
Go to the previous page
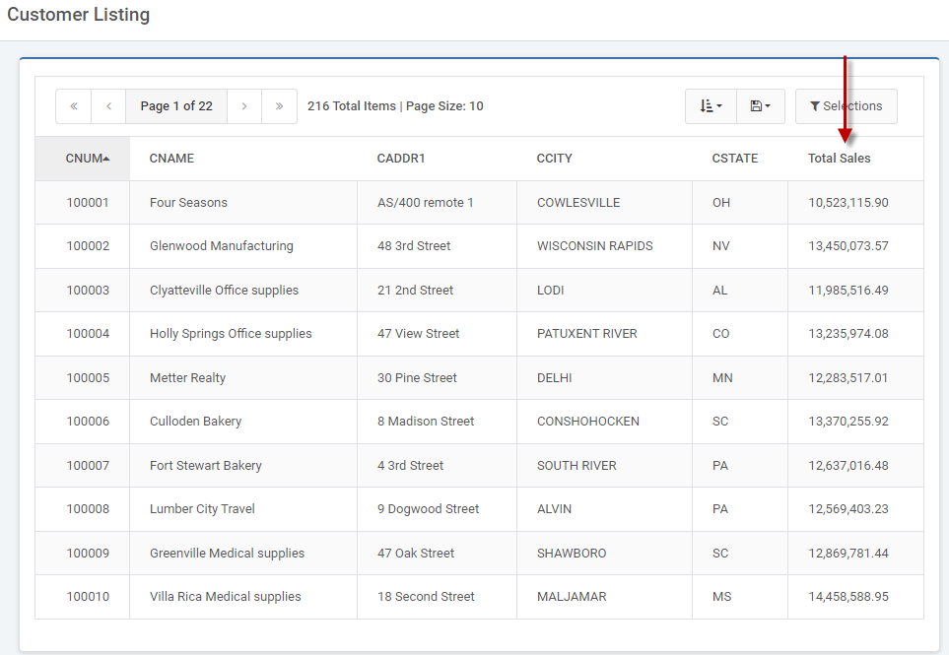tap(108, 106)
